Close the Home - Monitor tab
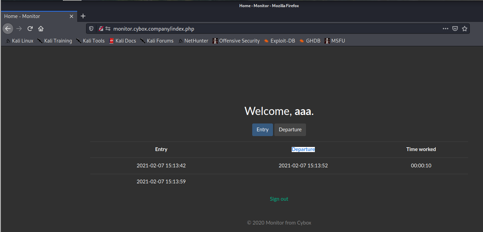 tap(71, 16)
